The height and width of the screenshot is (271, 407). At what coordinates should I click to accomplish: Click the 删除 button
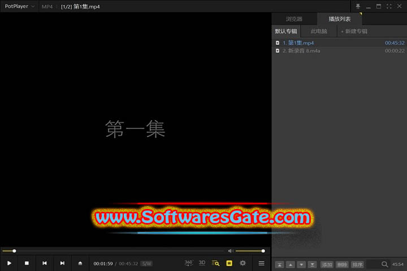tap(342, 265)
